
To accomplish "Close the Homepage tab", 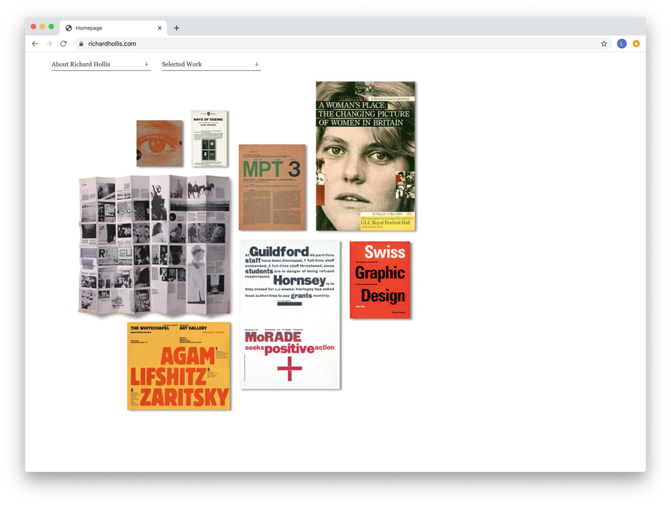I will pos(160,27).
